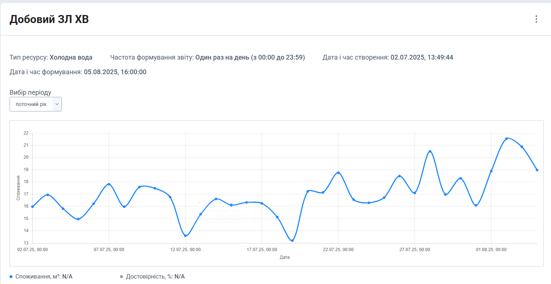Click the data point on the 27.07.25 gridline
The image size is (551, 284).
(x=415, y=193)
